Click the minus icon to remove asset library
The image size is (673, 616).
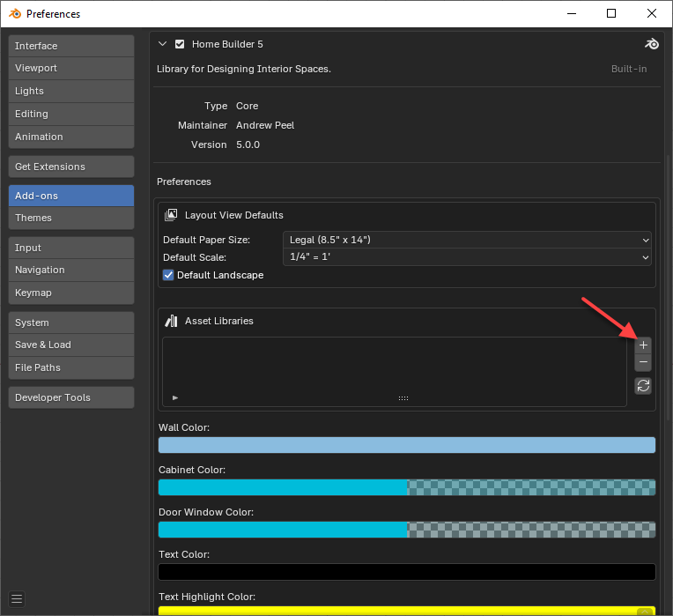coord(643,362)
